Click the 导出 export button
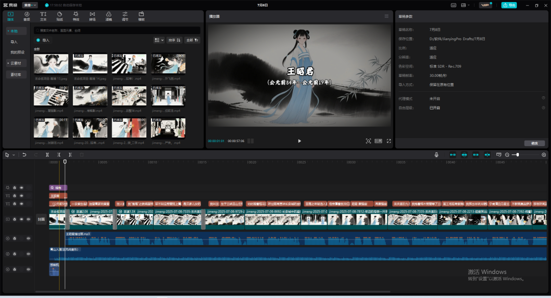This screenshot has height=298, width=551. (509, 5)
